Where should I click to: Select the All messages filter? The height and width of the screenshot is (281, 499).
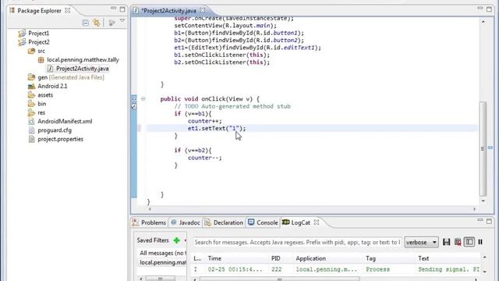point(162,253)
